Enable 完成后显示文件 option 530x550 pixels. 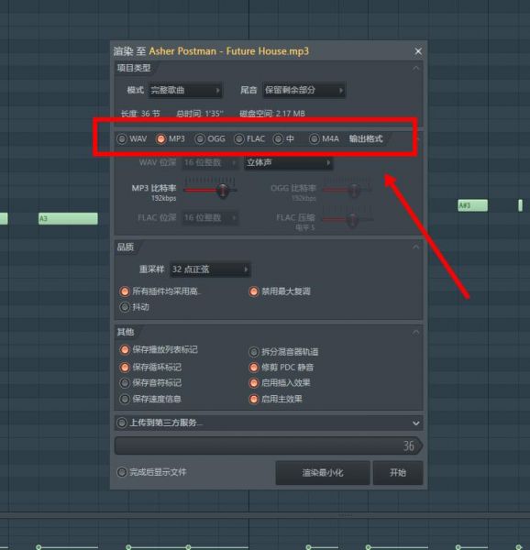click(x=122, y=472)
